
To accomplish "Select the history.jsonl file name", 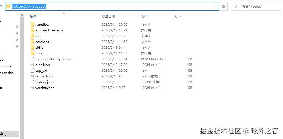I will (x=45, y=82).
